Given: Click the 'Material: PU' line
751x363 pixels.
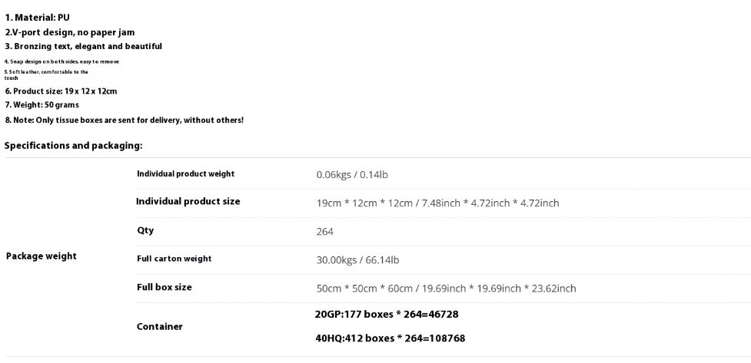Looking at the screenshot, I should (38, 18).
